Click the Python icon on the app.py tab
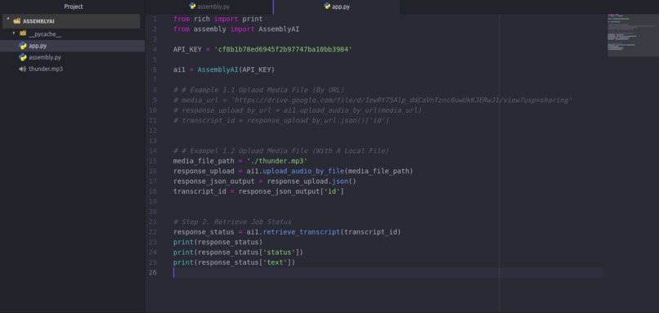659x313 pixels. pos(327,6)
